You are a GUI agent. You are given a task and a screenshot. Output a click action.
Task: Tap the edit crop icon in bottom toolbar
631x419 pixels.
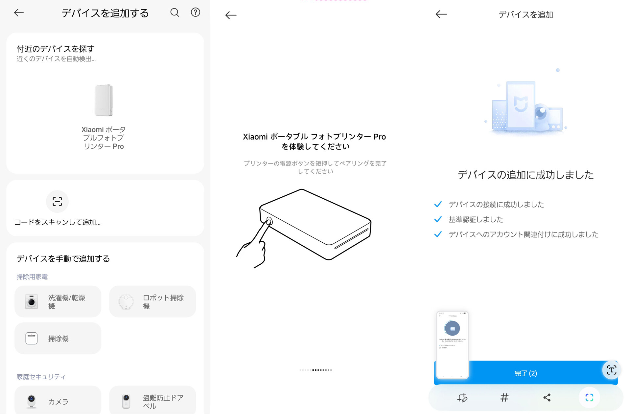(462, 398)
